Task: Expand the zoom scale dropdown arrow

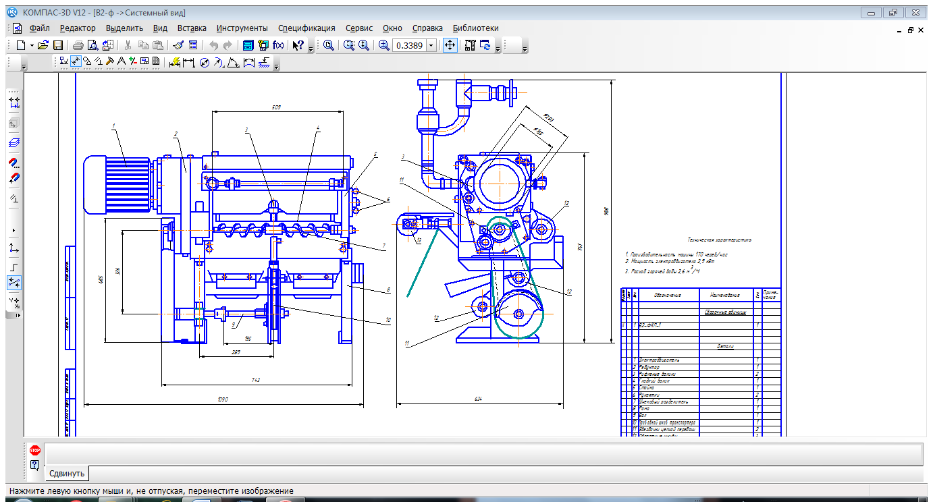Action: pos(431,45)
